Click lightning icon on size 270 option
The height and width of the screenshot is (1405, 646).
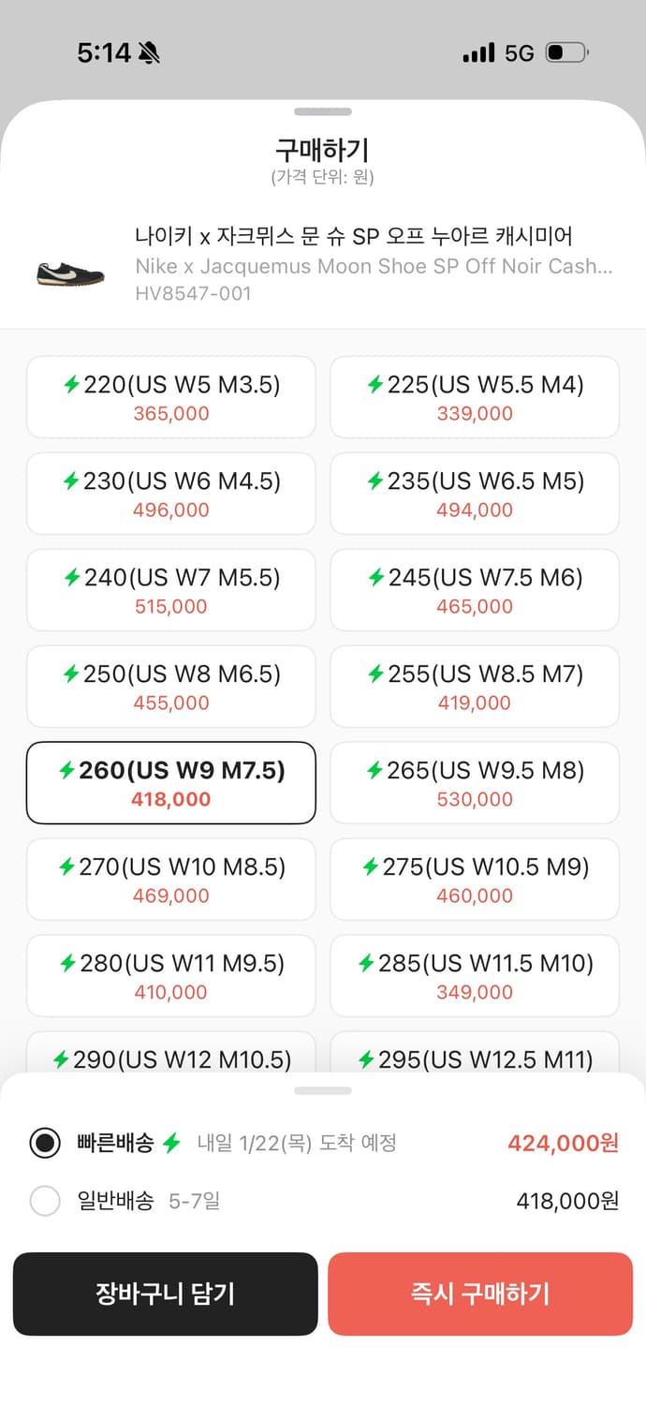(x=66, y=867)
